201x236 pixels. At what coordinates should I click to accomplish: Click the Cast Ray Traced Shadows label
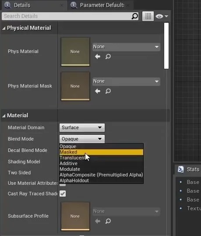(x=32, y=194)
